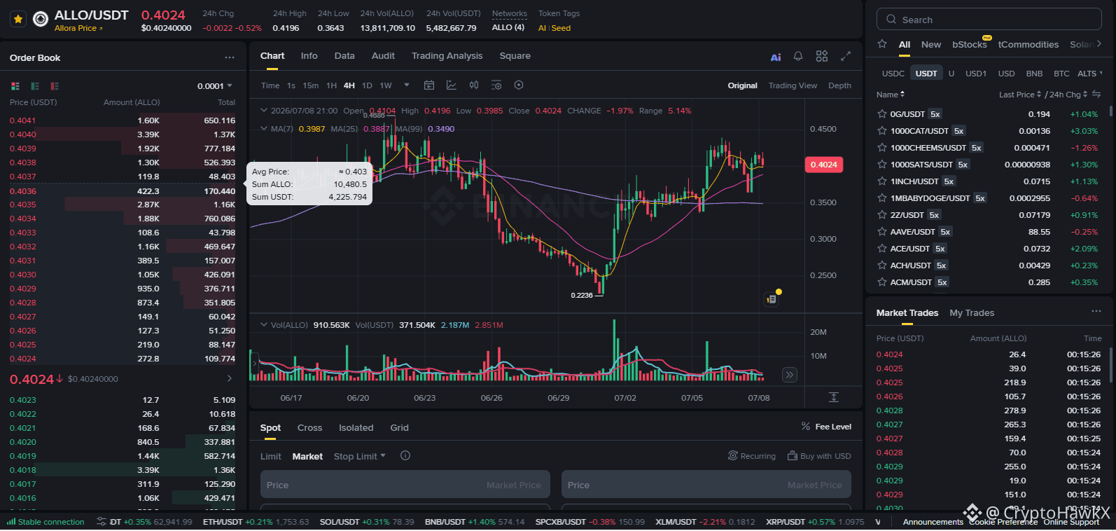
Task: Switch 24h Chg column display icon
Action: (x=1096, y=94)
